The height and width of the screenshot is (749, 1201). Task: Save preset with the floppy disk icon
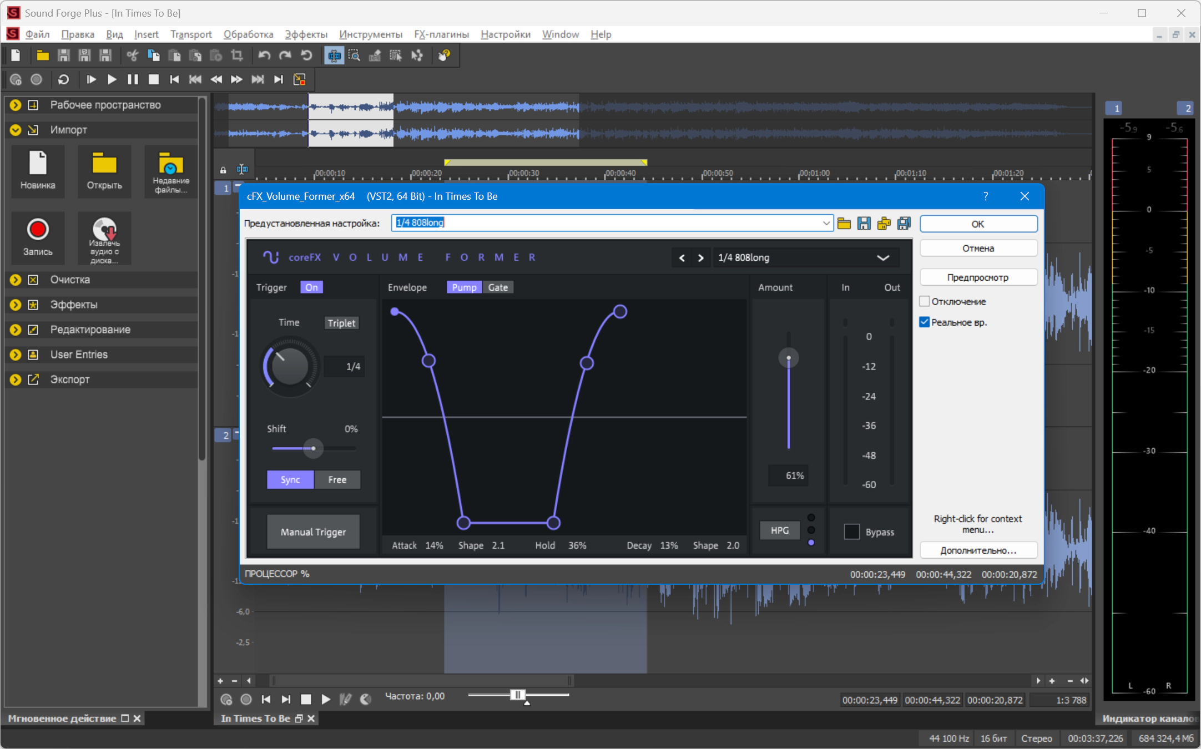(864, 224)
